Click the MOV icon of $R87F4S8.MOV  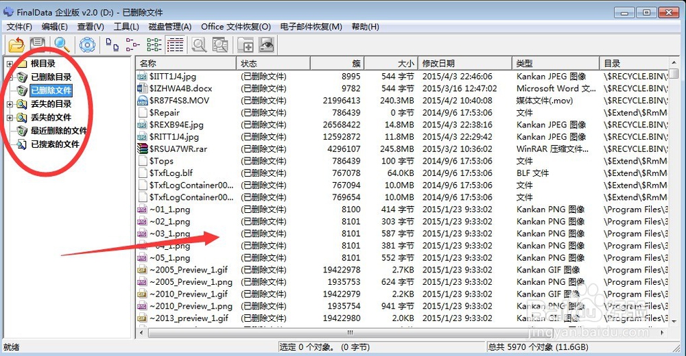[142, 101]
